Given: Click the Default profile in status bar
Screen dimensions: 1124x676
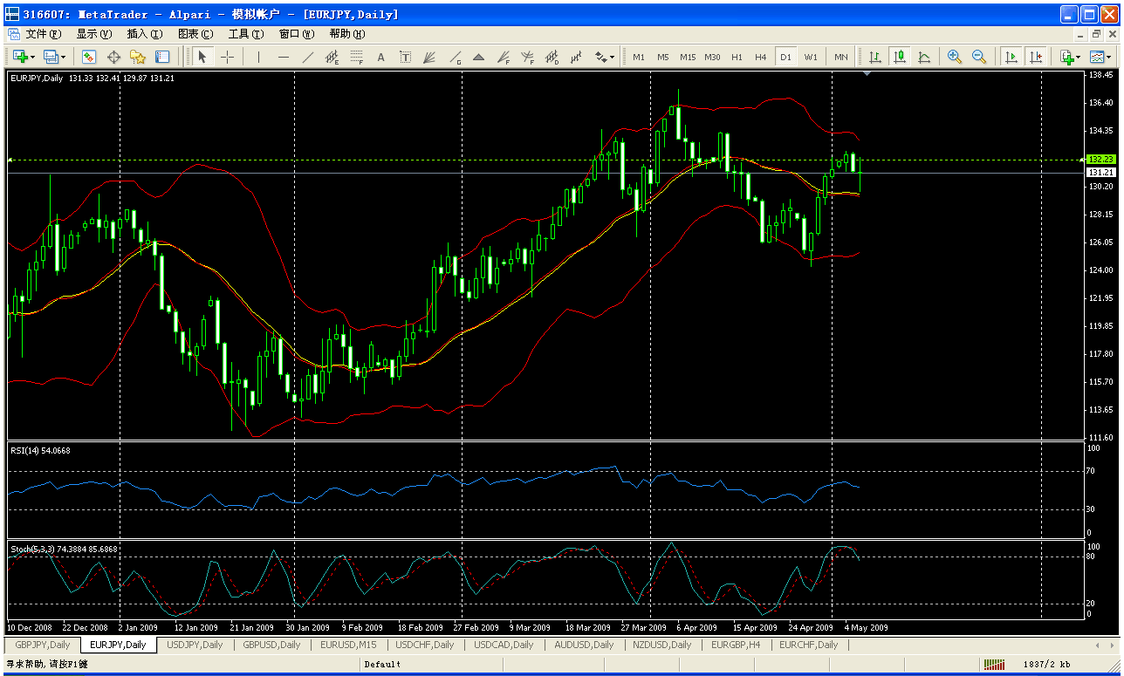Looking at the screenshot, I should [382, 664].
